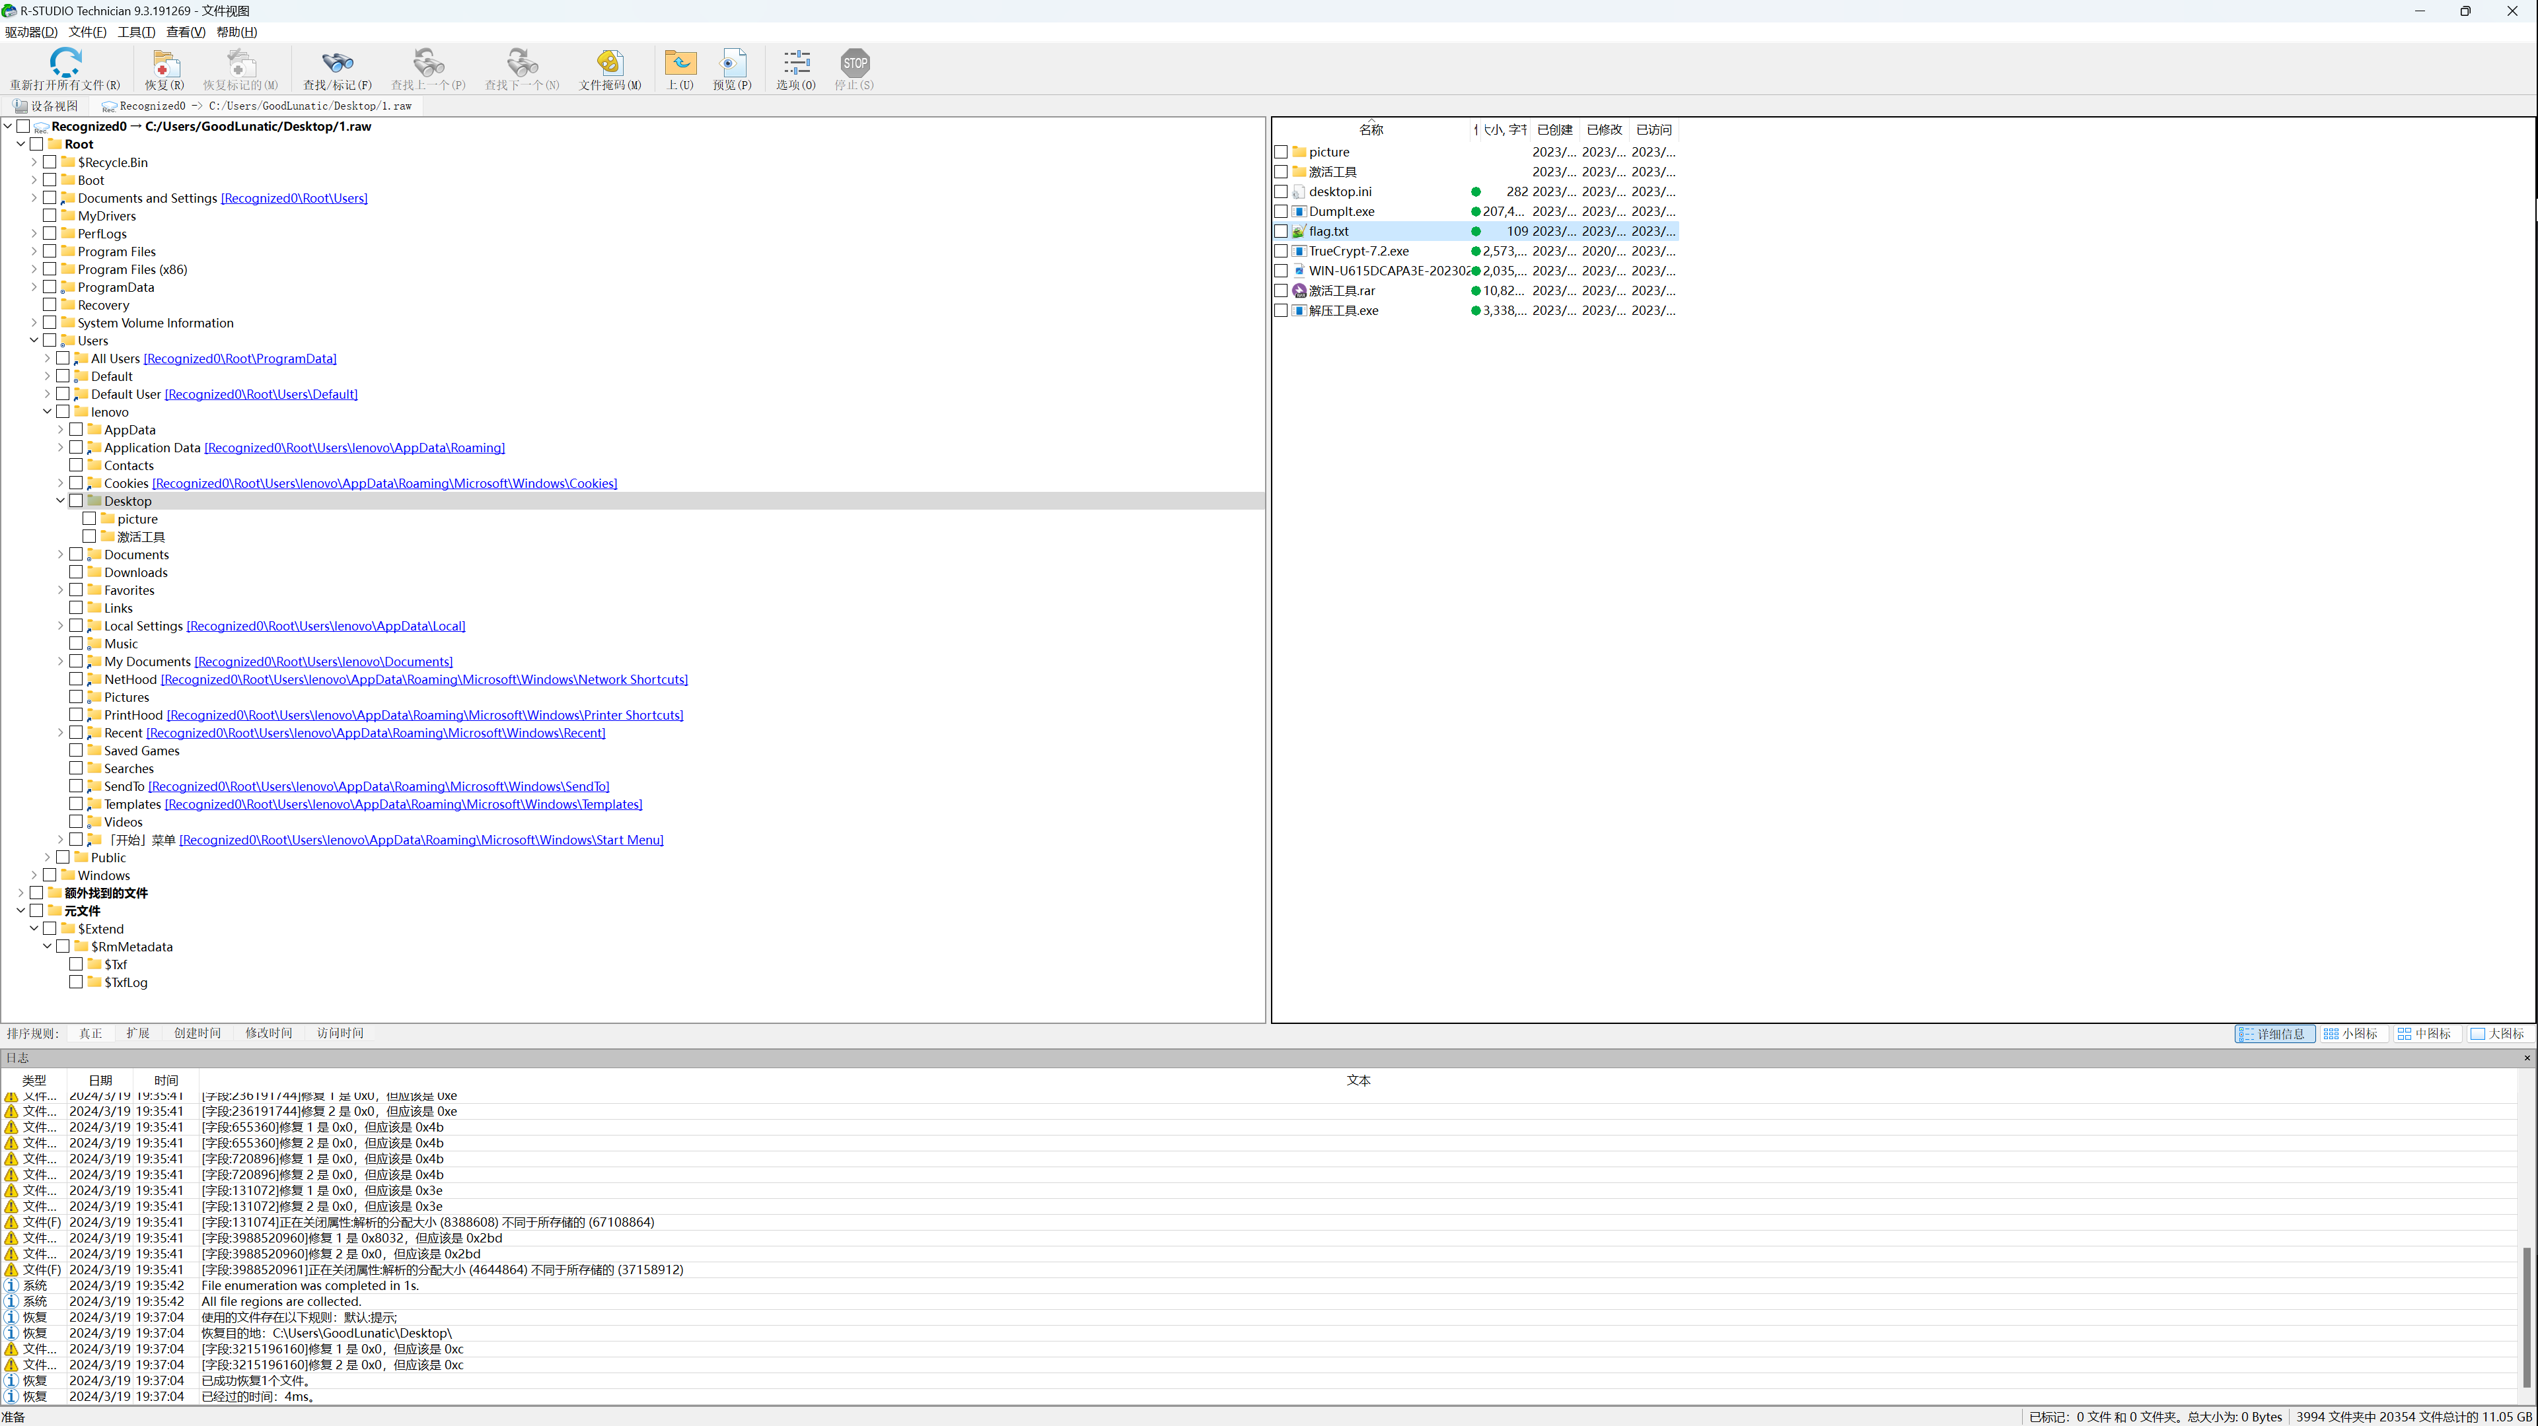
Task: Check the DumpIt.exe checkbox
Action: point(1281,212)
